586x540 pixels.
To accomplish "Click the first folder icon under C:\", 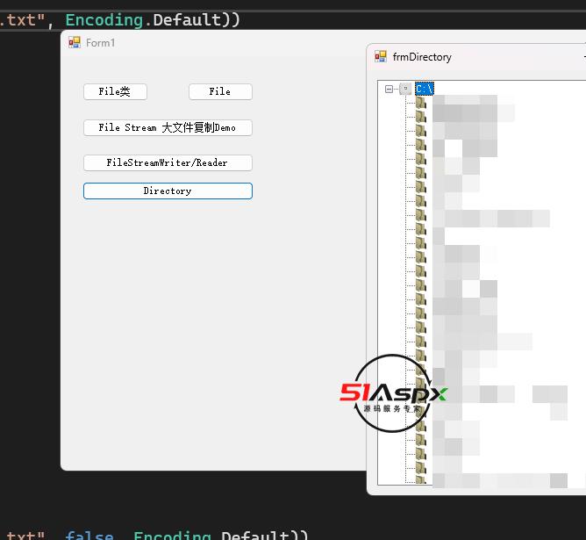I will coord(421,103).
